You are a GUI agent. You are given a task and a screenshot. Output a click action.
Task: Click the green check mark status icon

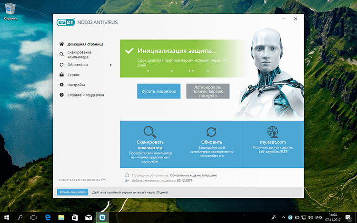click(129, 50)
